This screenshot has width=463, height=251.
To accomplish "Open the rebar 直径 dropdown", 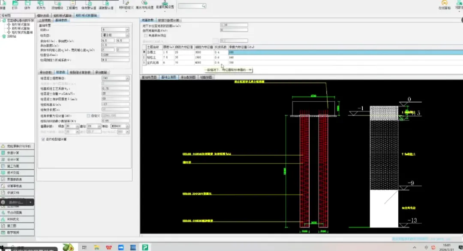I will point(99,126).
